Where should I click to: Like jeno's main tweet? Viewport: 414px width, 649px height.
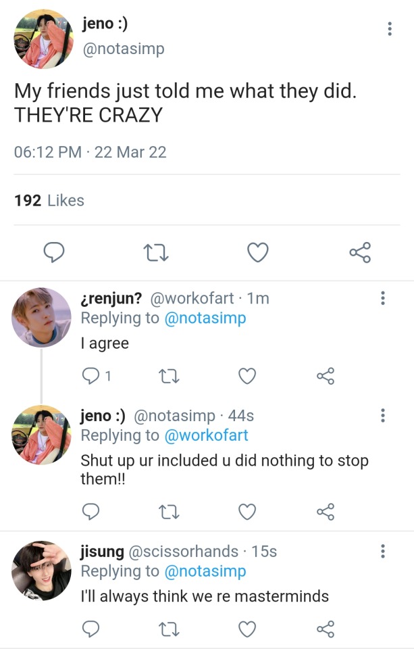point(257,253)
